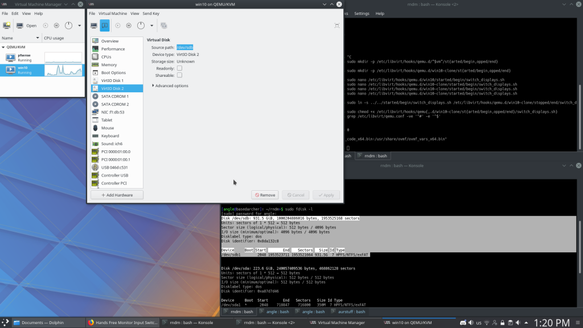583x328 pixels.
Task: Toggle fullscreen mode for the VM window
Action: (336, 25)
